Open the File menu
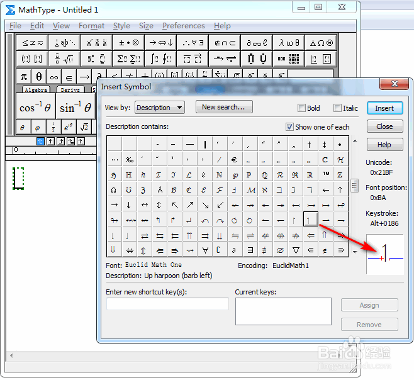This screenshot has height=380, width=414. 15,26
